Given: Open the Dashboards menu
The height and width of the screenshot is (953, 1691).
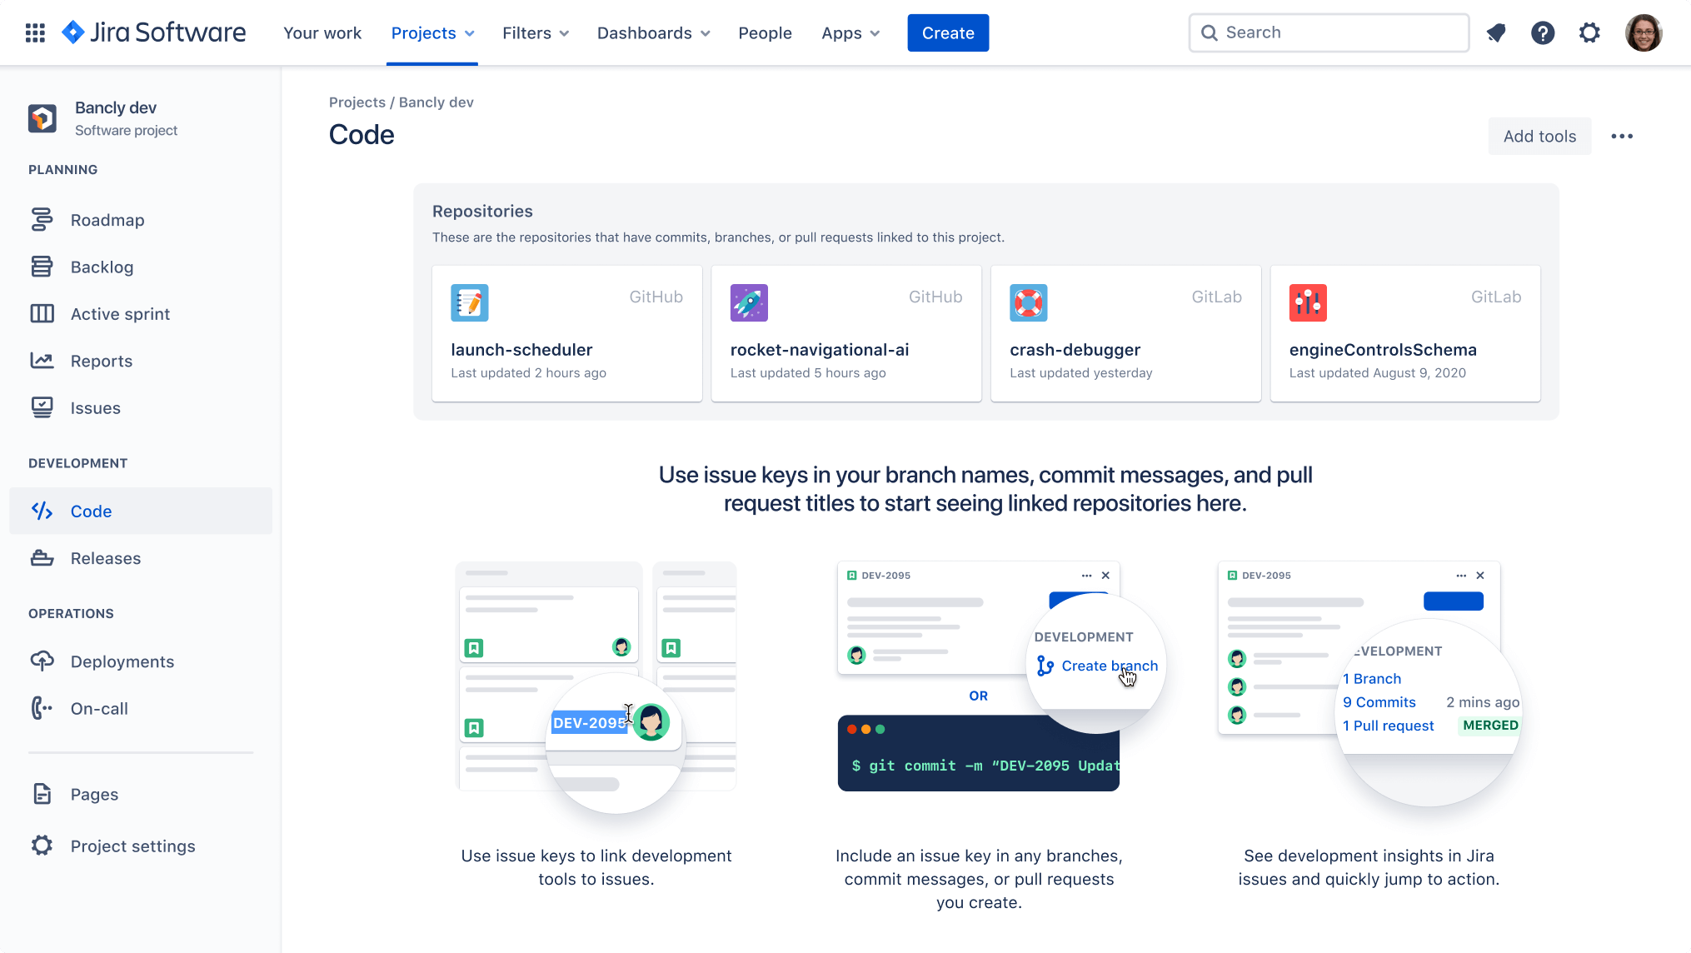Looking at the screenshot, I should pyautogui.click(x=652, y=32).
